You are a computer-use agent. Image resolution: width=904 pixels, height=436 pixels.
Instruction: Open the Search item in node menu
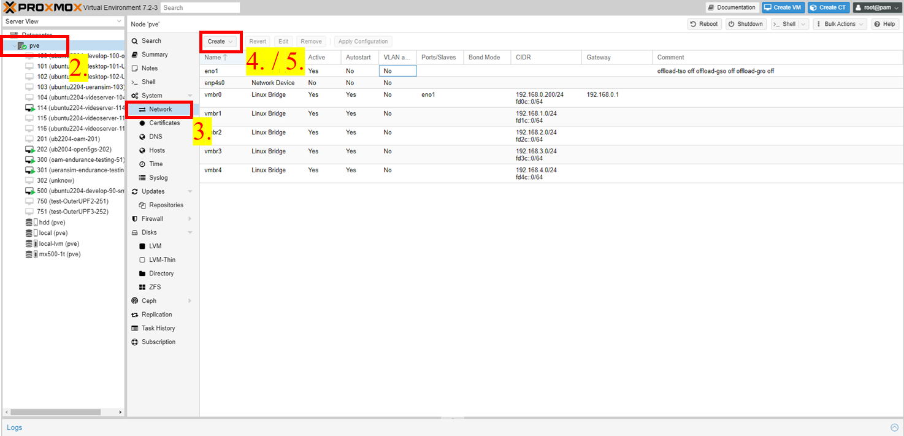(151, 40)
